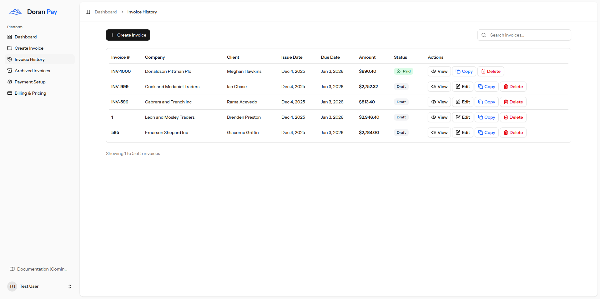Viewport: 600px width, 299px height.
Task: Open Dashboard from the sidebar
Action: pos(26,37)
